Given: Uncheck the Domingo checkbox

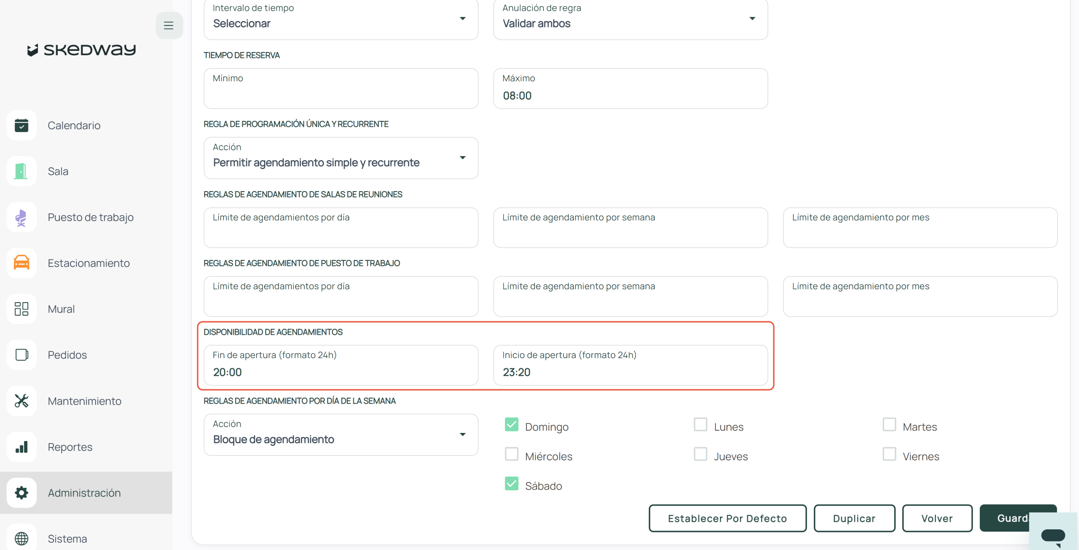Looking at the screenshot, I should pyautogui.click(x=511, y=425).
